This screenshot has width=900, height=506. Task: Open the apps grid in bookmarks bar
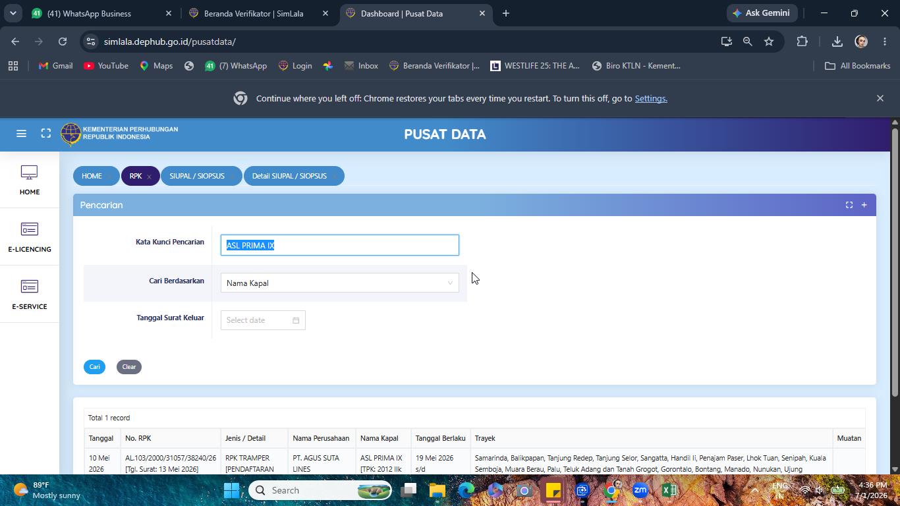13,66
